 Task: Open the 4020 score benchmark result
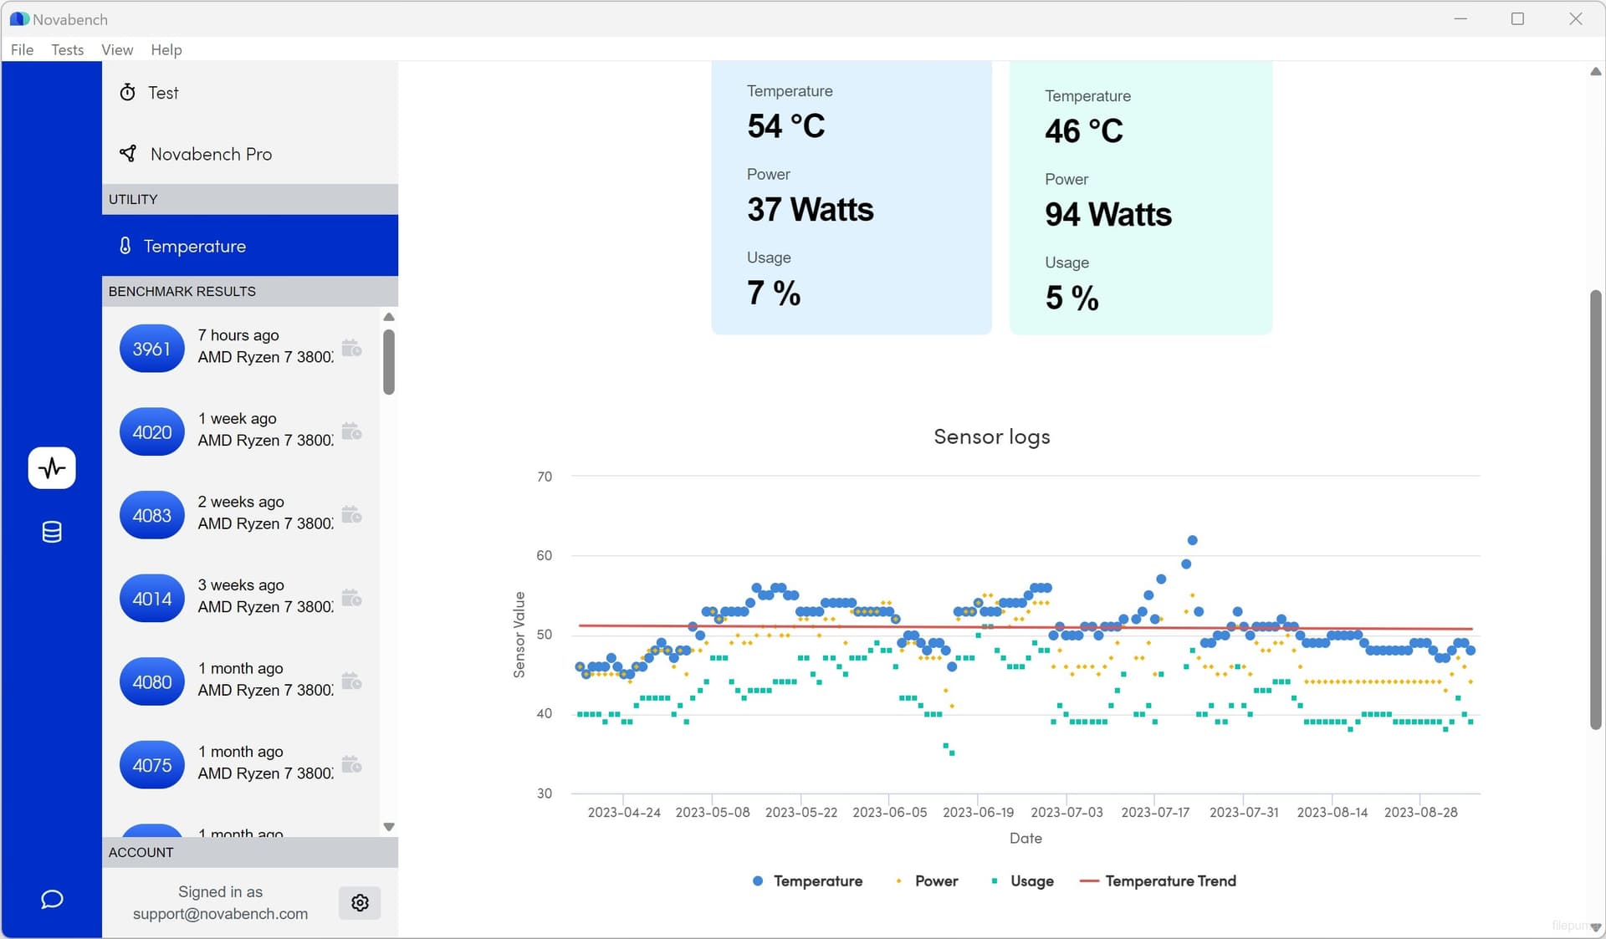[x=151, y=431]
